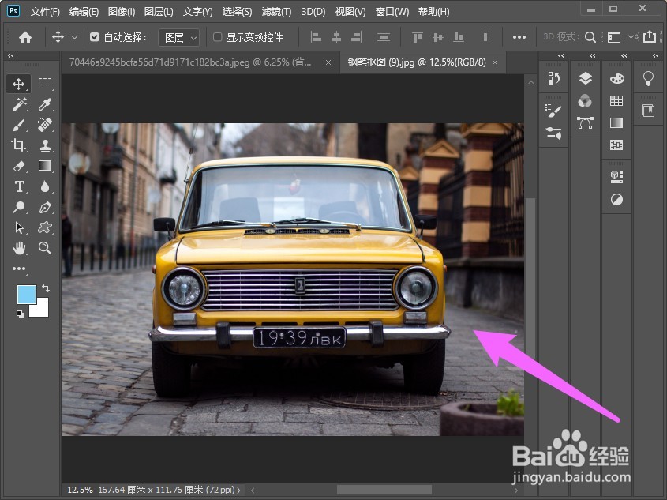Open the Edit Toolbar three-dots button
Screen dimensions: 667x500
[19, 269]
